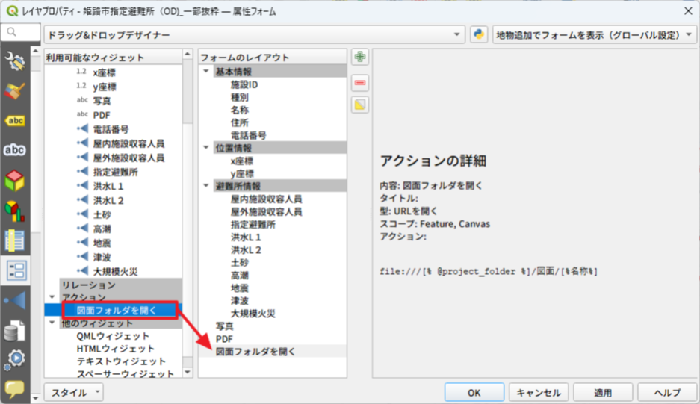The width and height of the screenshot is (700, 404).
Task: Collapse the 避難所情報 group in form layout
Action: coord(207,186)
